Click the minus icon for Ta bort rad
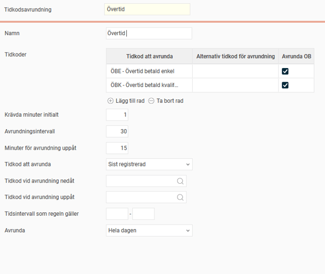Image resolution: width=325 pixels, height=274 pixels. tap(151, 101)
